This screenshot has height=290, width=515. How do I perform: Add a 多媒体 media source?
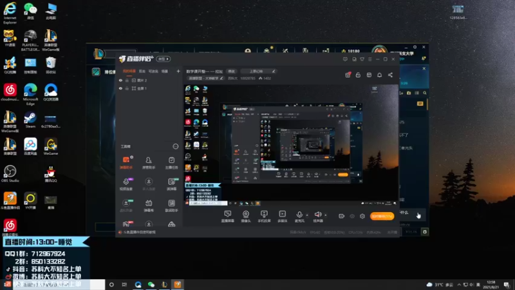pos(282,217)
